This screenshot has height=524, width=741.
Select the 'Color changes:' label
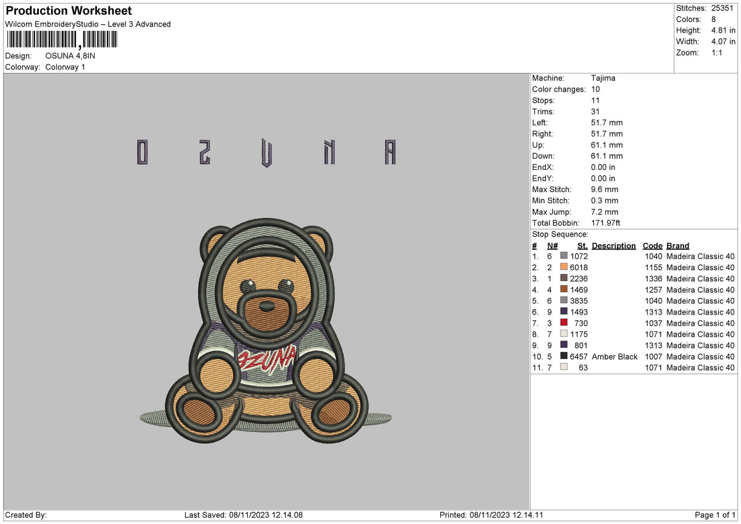[559, 90]
